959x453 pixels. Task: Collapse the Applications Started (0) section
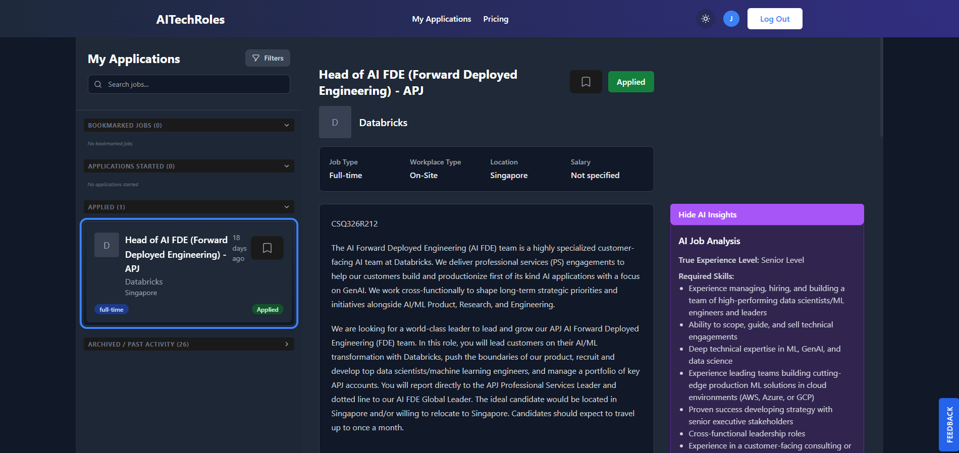189,166
